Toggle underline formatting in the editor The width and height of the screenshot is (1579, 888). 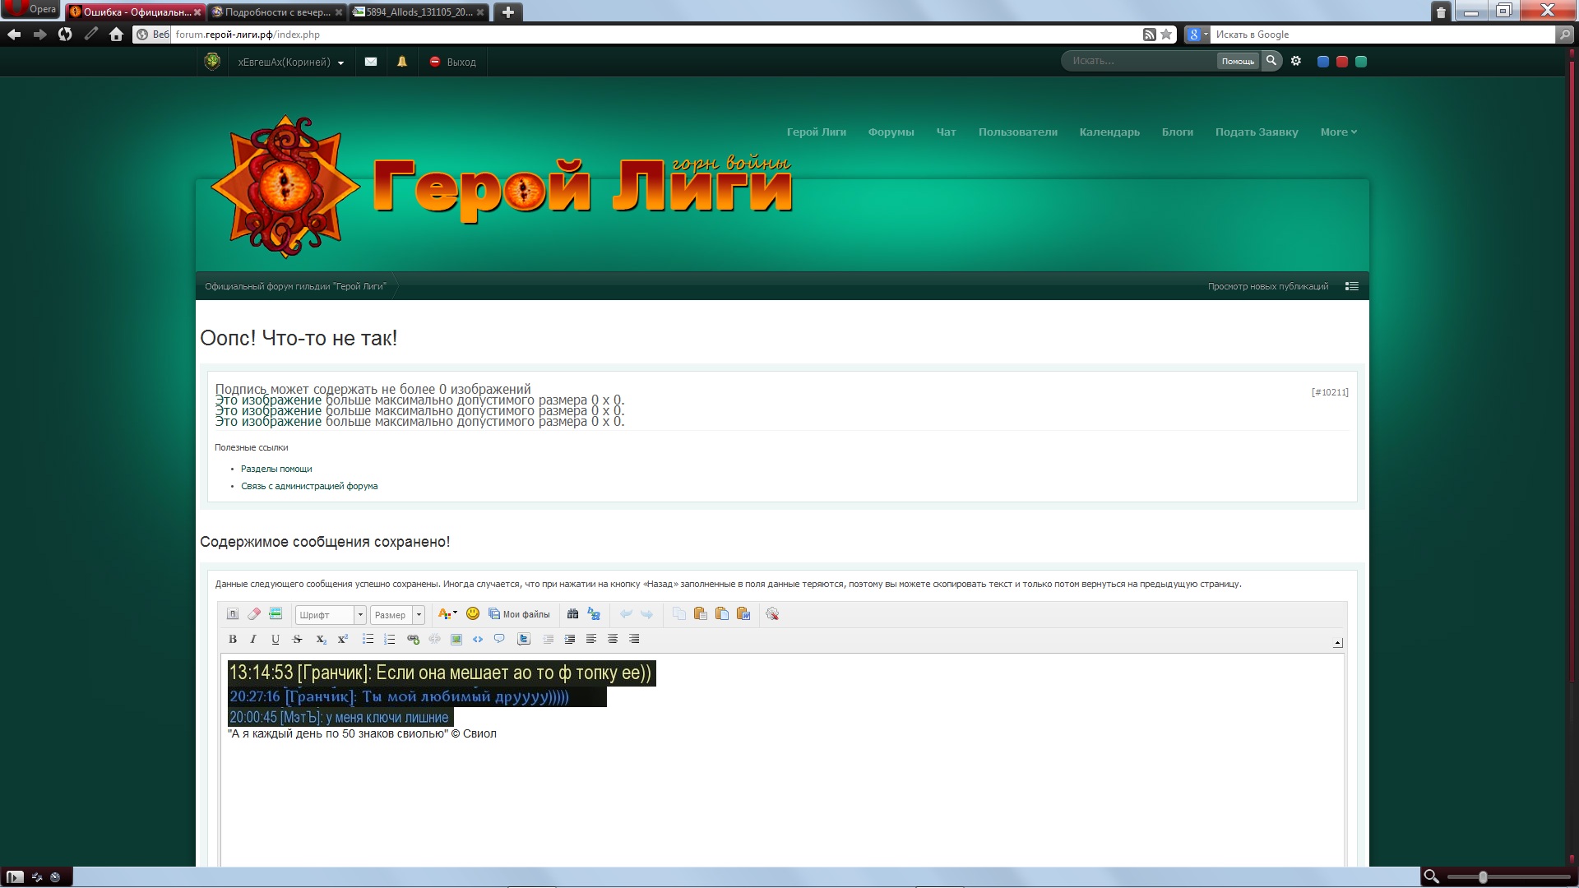(x=276, y=639)
